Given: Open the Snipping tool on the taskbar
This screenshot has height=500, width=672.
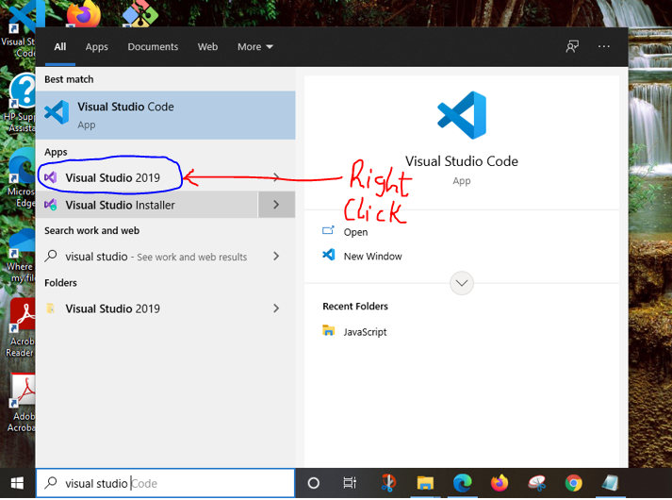Looking at the screenshot, I should (x=388, y=483).
